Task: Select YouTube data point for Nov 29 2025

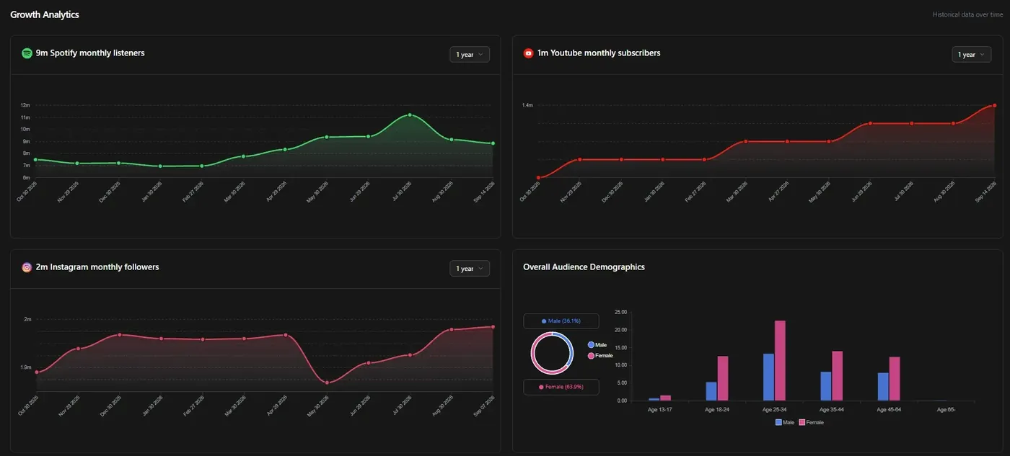Action: pos(579,159)
